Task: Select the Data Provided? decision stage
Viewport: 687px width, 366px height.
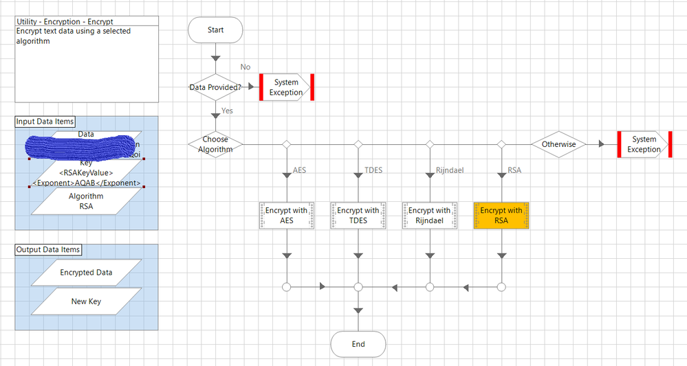Action: click(x=215, y=87)
